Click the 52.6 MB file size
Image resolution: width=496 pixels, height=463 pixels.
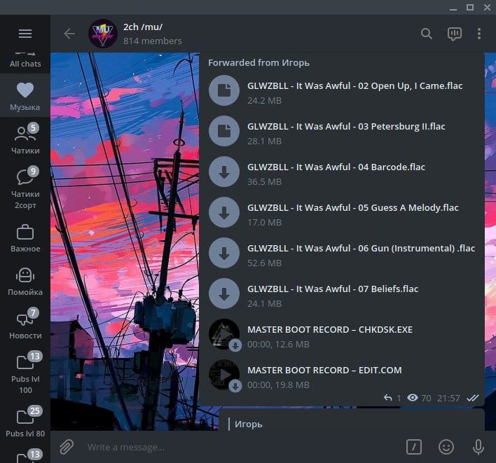[264, 263]
